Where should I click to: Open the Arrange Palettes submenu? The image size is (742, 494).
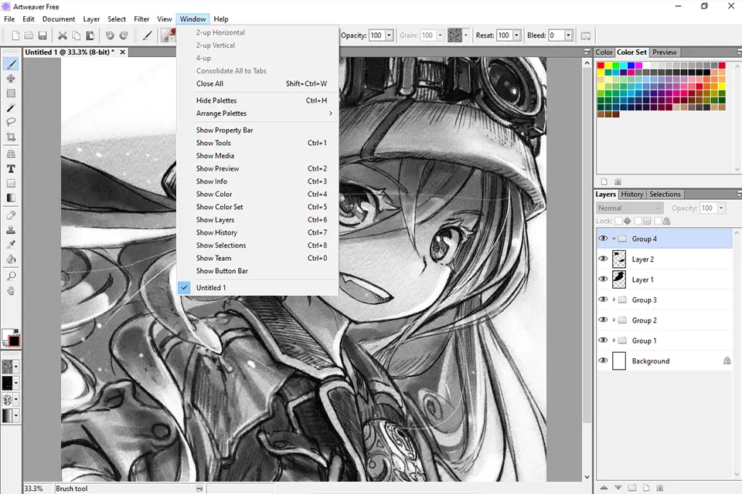click(x=258, y=113)
